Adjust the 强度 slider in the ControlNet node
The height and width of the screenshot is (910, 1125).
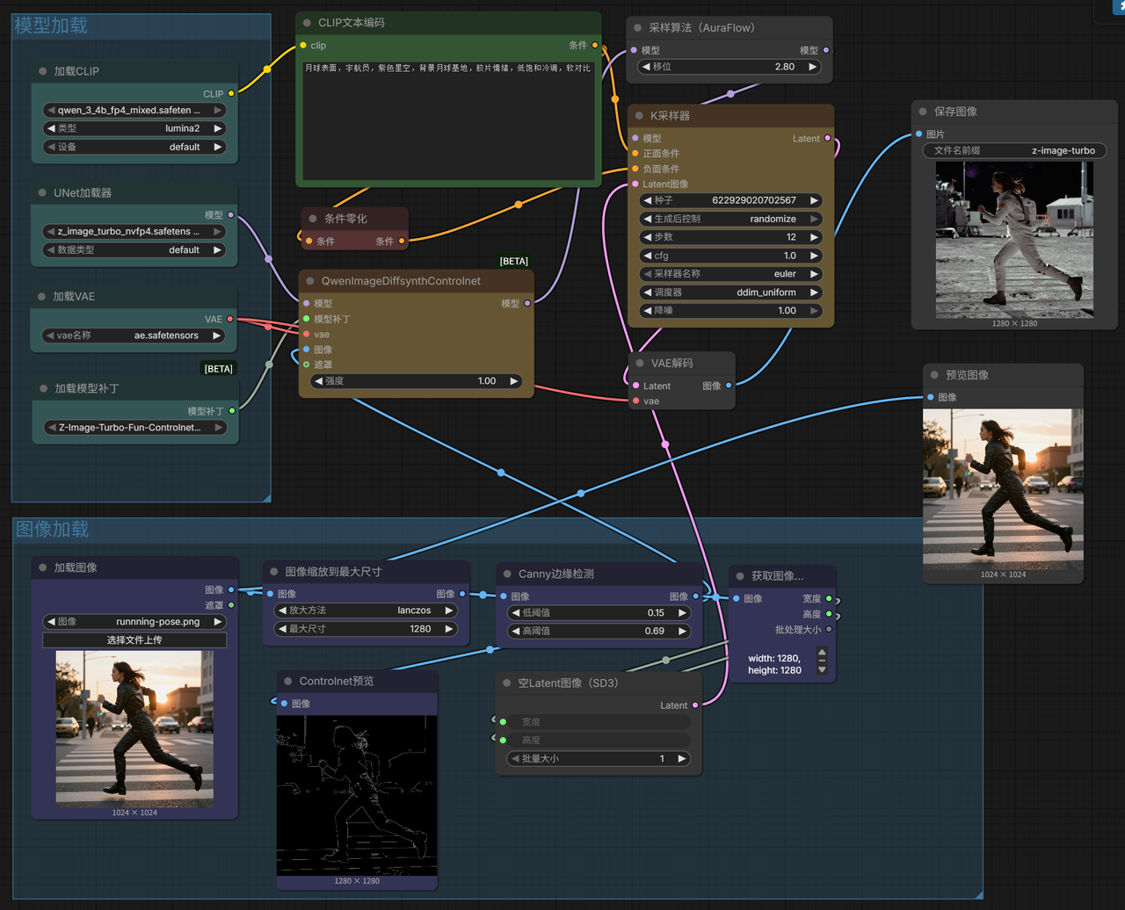click(x=417, y=381)
